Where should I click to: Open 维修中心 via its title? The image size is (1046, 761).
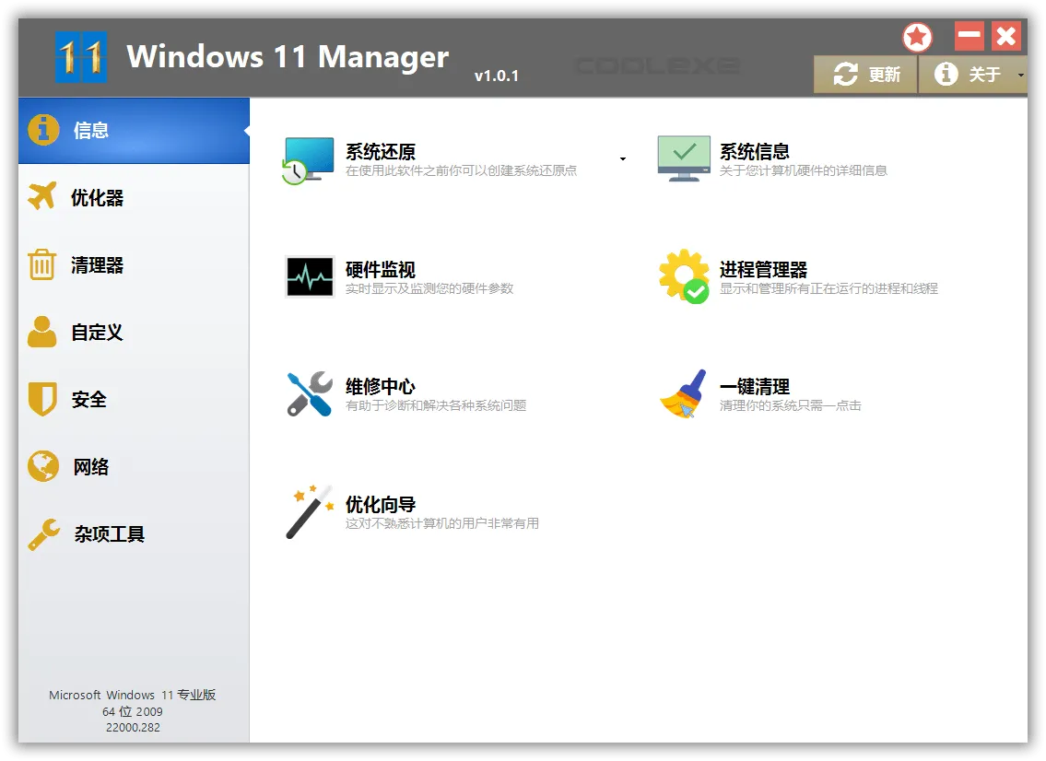point(381,386)
